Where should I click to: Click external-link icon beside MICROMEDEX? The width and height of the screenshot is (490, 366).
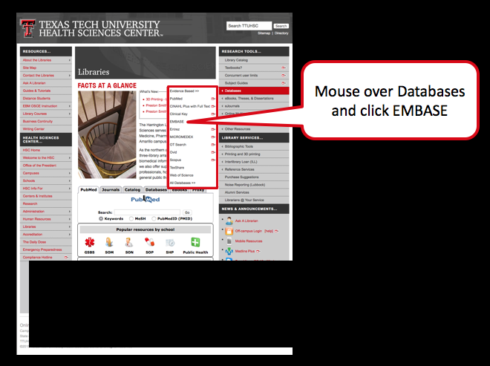click(x=213, y=137)
